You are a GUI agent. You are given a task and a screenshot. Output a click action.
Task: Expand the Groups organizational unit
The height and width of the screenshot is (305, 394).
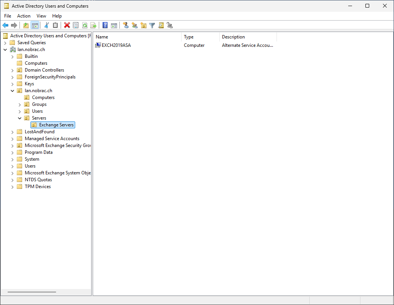(x=19, y=105)
